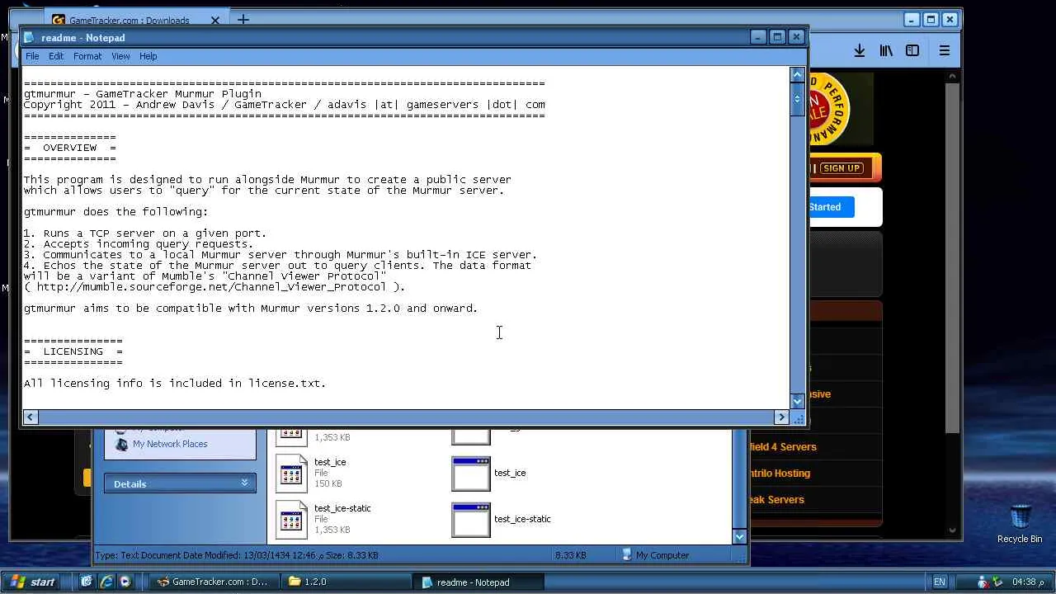Click the Copyright 2011 Andrew Davis line

(x=284, y=105)
